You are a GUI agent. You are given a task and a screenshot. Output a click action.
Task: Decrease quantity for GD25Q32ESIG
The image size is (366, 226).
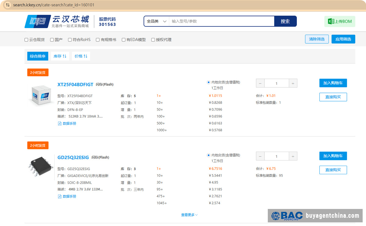click(x=260, y=156)
